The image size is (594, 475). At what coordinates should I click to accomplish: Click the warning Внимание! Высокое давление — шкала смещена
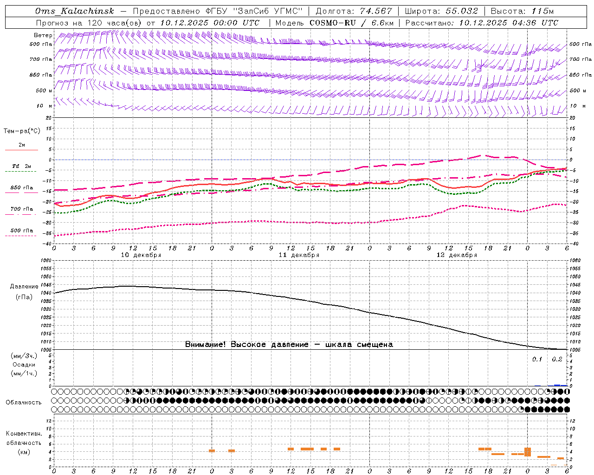pyautogui.click(x=289, y=345)
